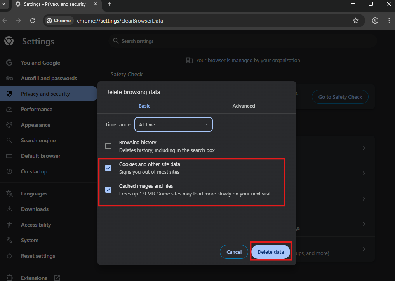Open the Chrome three-dot menu
This screenshot has width=395, height=281.
[x=389, y=21]
